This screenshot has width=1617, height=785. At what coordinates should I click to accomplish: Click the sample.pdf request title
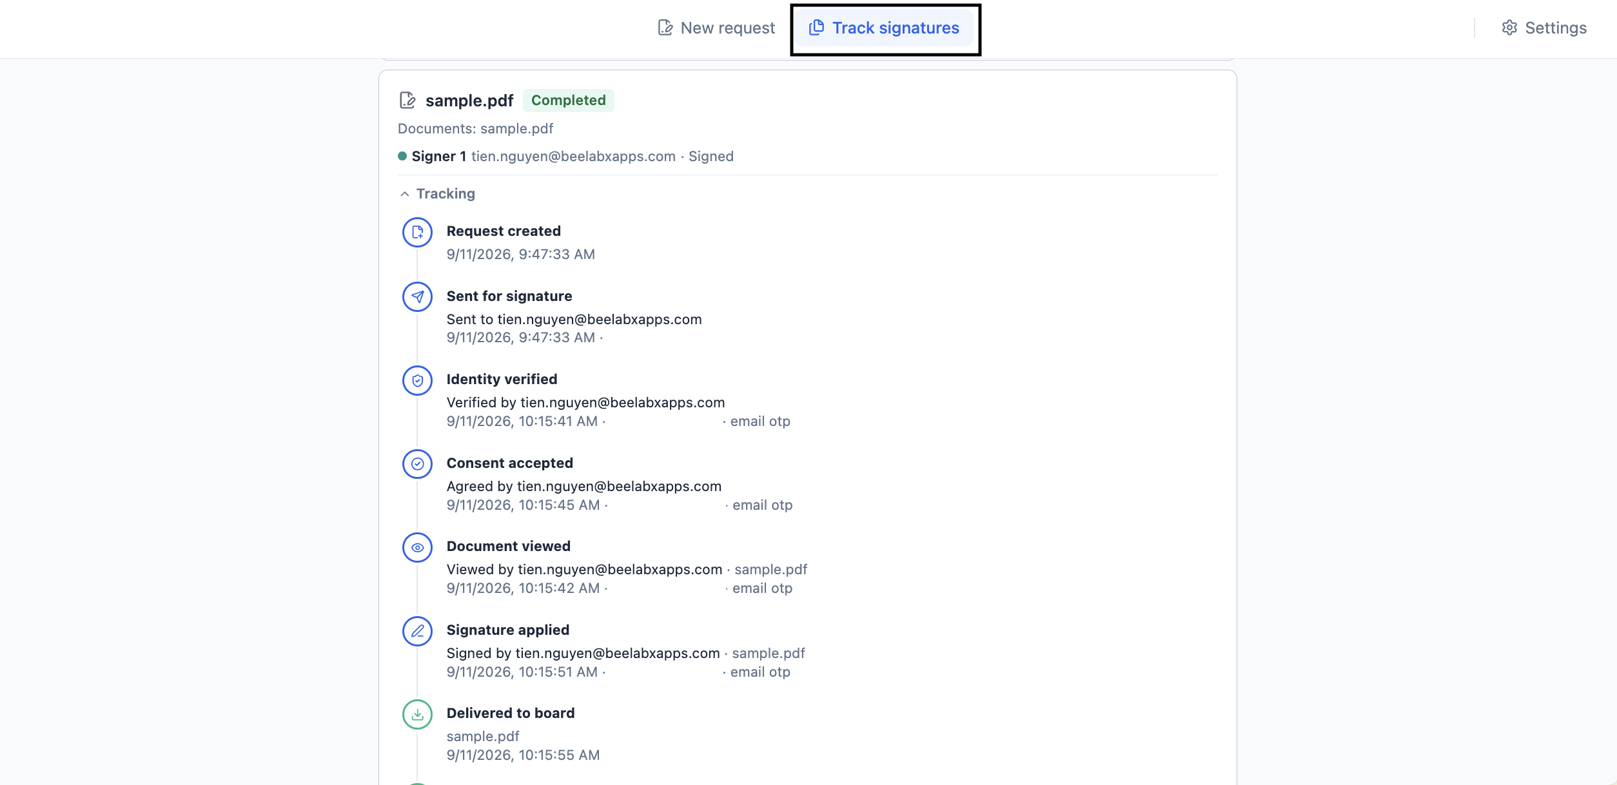tap(469, 101)
